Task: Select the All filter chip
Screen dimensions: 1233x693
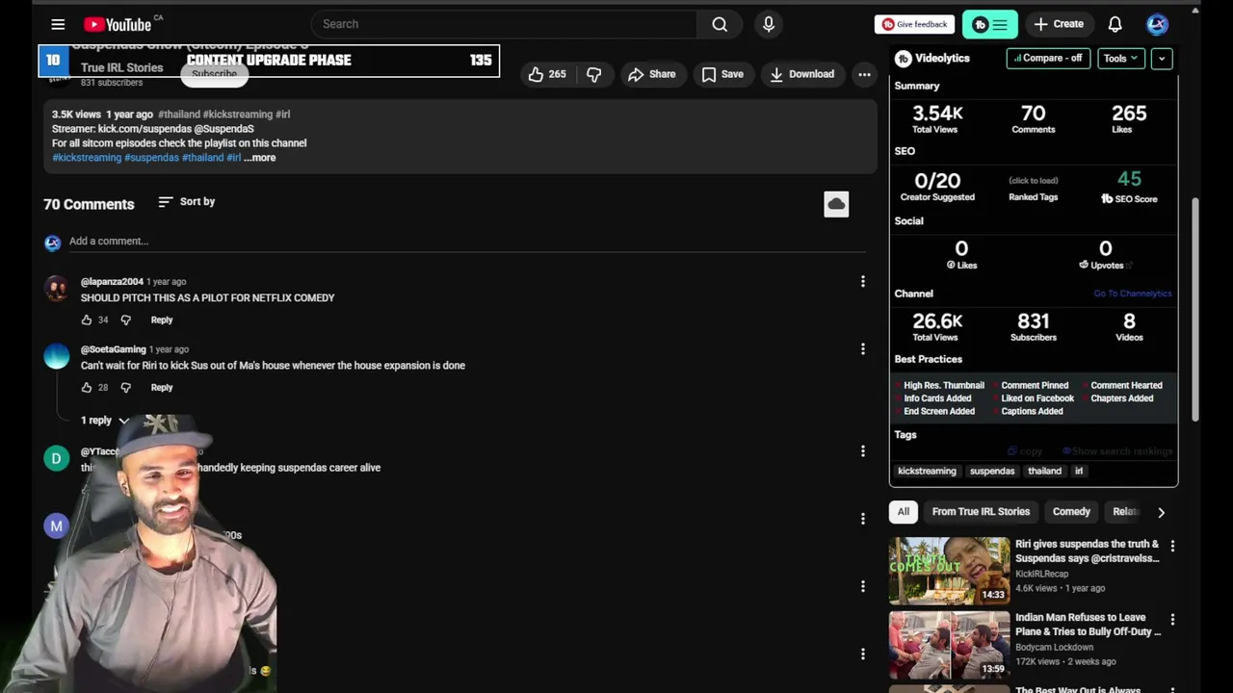Action: (x=904, y=512)
